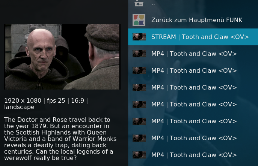258x166 pixels.
Task: Select third "MP4 | Tooth and Claw" label
Action: pos(194,88)
